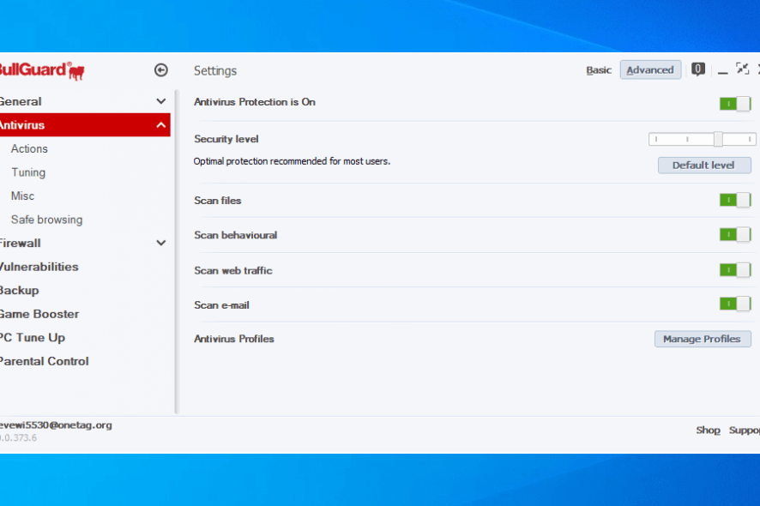Screen dimensions: 760x506
Task: Click the Optimal protection recommended description
Action: click(292, 161)
